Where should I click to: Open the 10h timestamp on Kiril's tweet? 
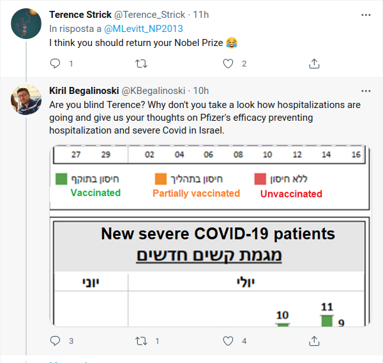click(201, 91)
